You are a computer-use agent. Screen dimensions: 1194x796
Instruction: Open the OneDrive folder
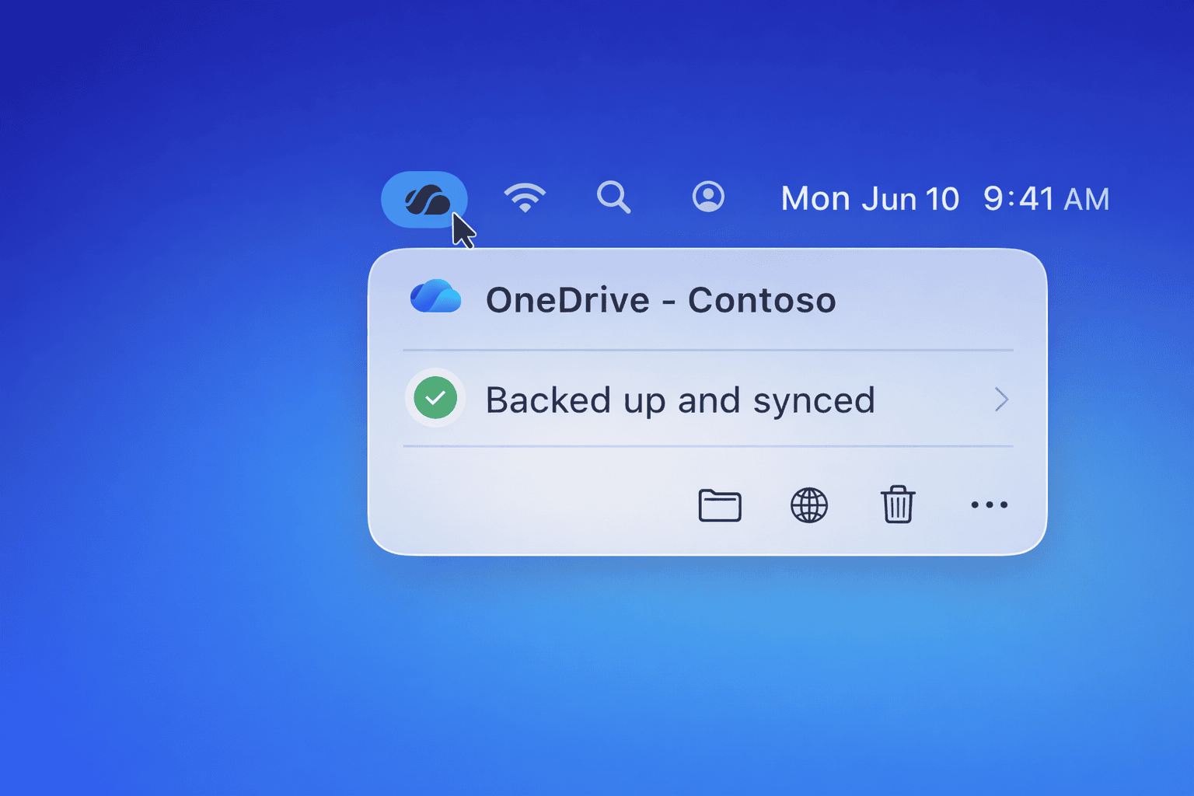pyautogui.click(x=720, y=505)
